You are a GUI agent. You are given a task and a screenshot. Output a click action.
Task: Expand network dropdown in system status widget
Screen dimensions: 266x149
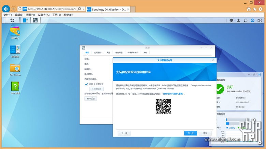click(x=220, y=102)
